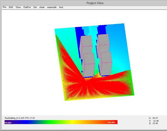Click the X coordinate value 20.07
167x131 pixels.
[155, 118]
